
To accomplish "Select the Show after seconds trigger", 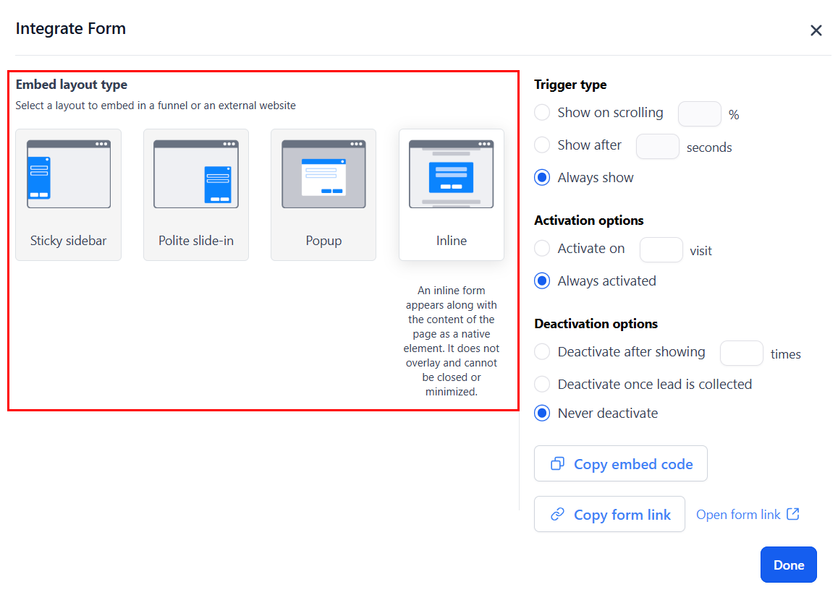I will [x=542, y=145].
